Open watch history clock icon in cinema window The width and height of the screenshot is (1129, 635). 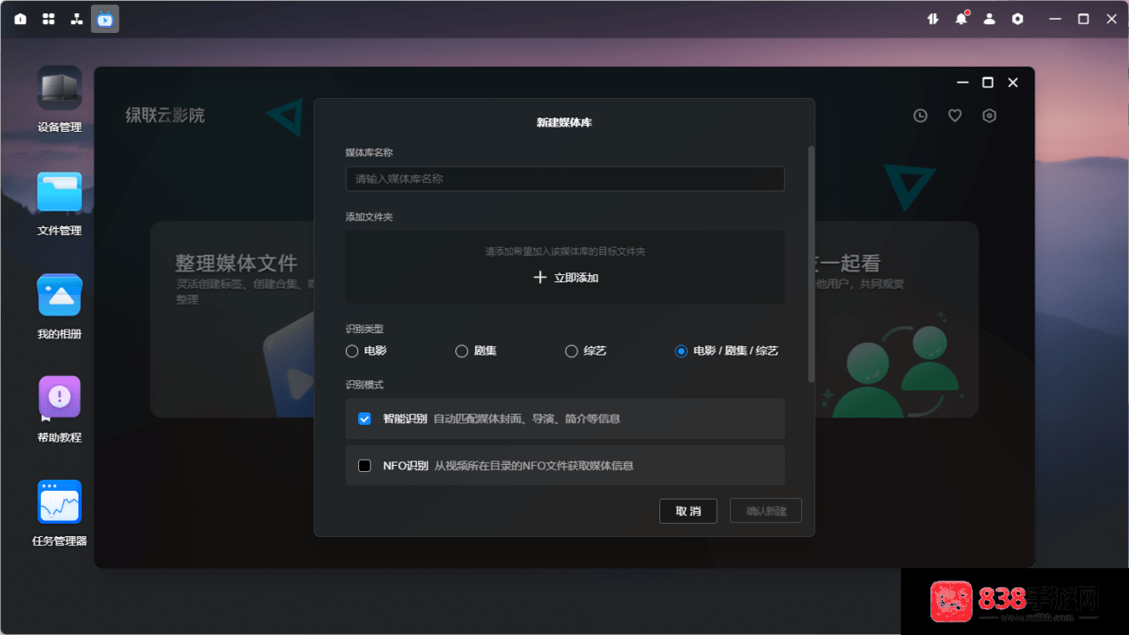pos(920,116)
